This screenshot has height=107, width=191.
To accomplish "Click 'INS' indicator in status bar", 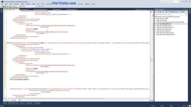I will (184, 106).
